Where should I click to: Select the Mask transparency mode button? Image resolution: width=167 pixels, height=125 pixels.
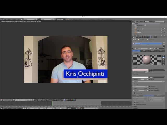tap(138, 96)
